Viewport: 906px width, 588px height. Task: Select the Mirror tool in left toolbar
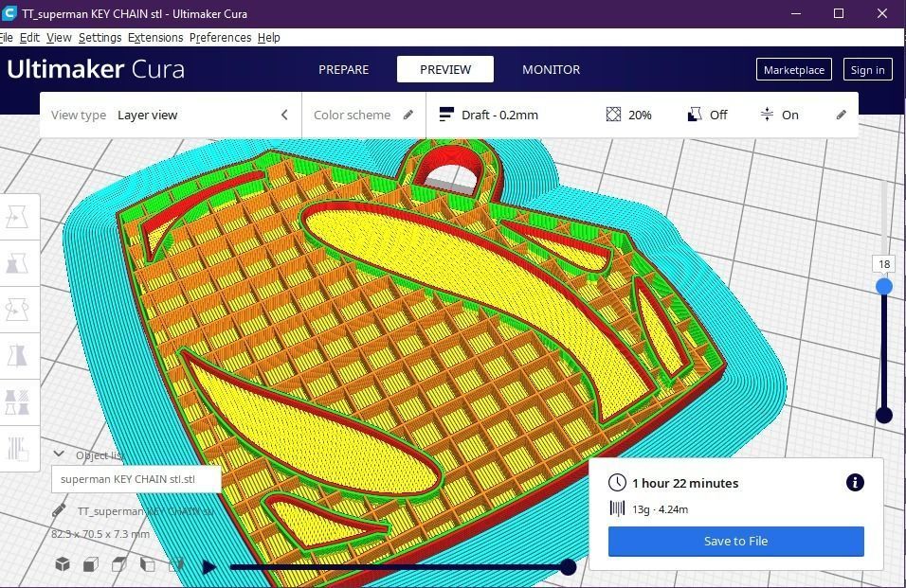[x=17, y=356]
